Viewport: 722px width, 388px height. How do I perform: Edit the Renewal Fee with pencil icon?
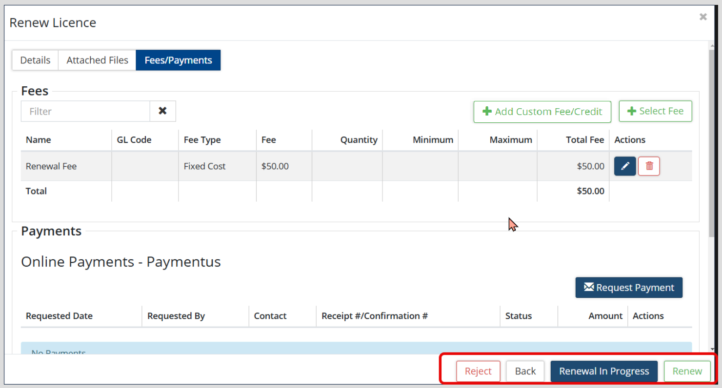(624, 166)
